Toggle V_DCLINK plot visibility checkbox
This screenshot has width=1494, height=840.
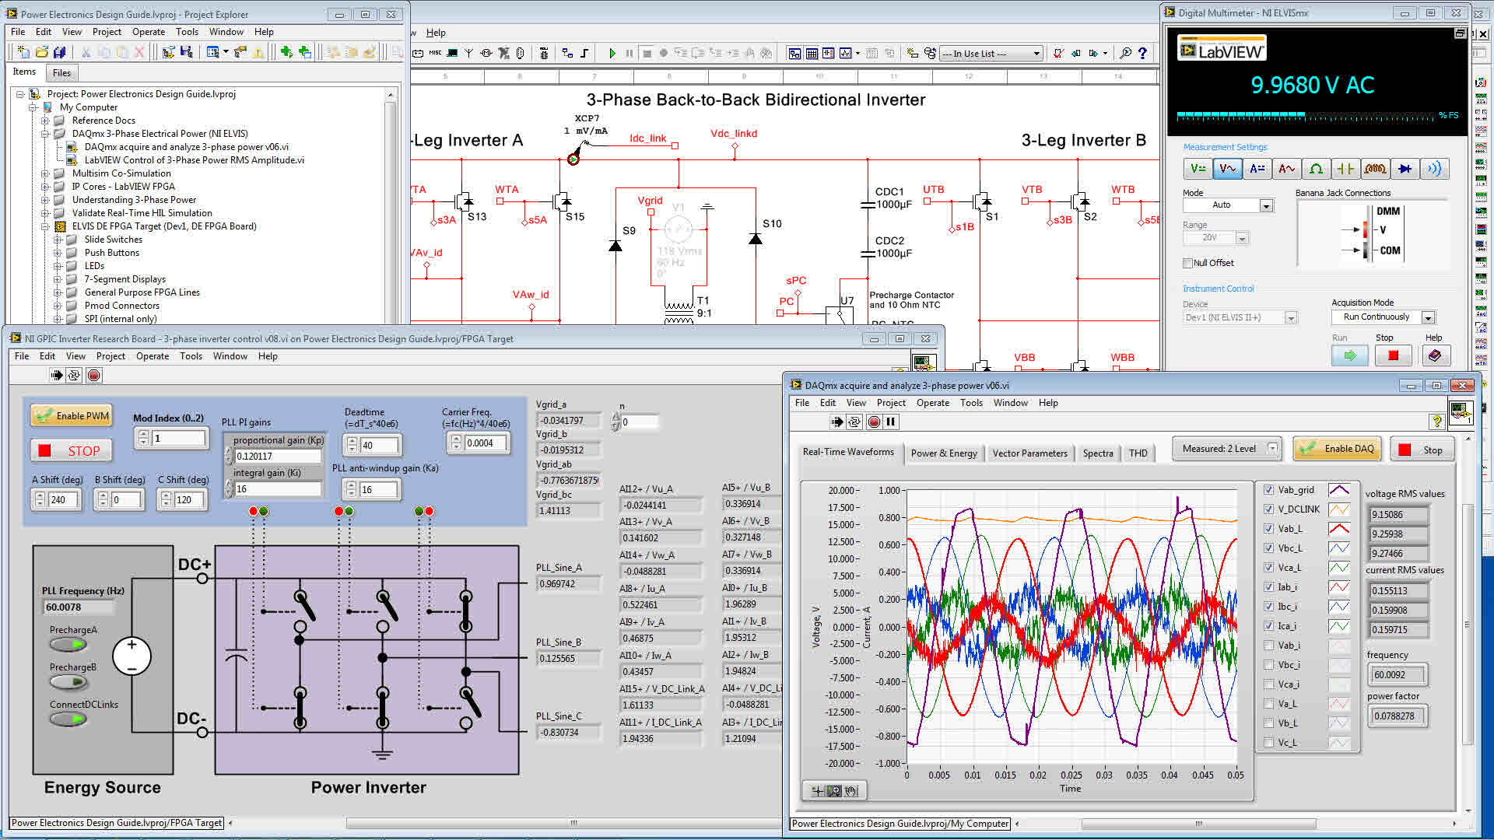pyautogui.click(x=1268, y=509)
